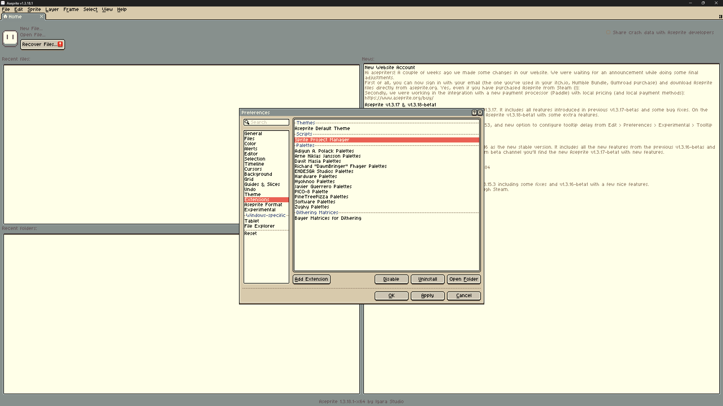Click the Uninstall button
723x406 pixels.
tap(427, 279)
